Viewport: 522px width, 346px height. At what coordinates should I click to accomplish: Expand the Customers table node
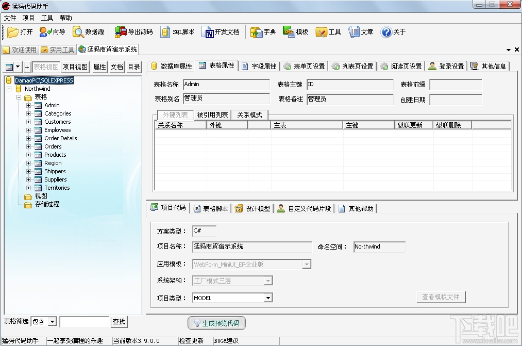[29, 122]
